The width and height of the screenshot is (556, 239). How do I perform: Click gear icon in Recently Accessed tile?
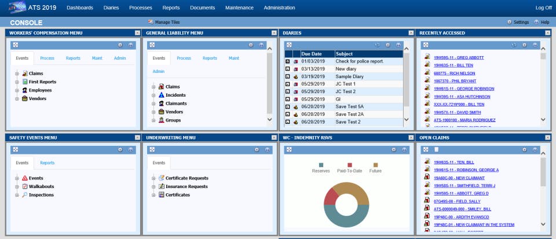524,45
